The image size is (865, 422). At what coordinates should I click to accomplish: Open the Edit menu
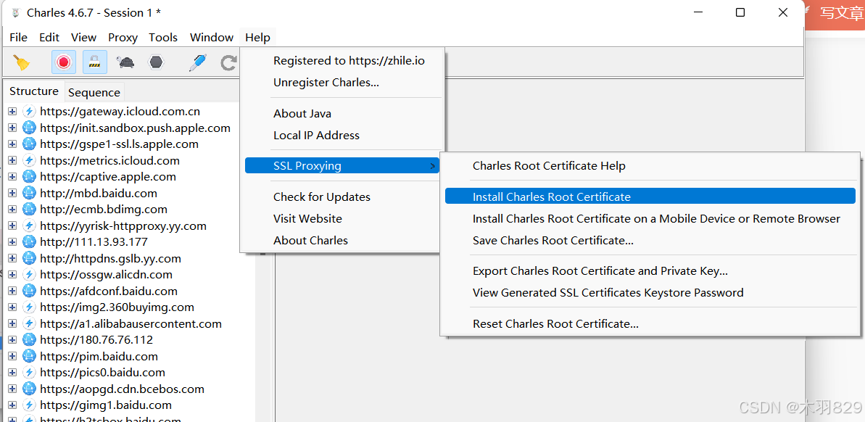coord(49,38)
